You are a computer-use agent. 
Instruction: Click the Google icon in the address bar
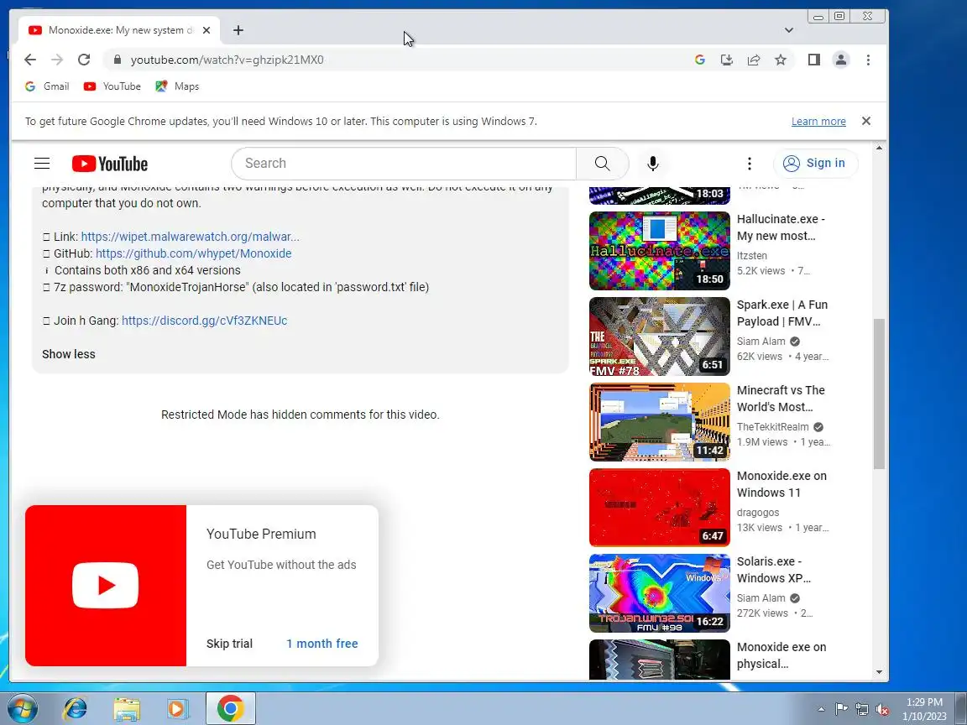click(x=699, y=60)
